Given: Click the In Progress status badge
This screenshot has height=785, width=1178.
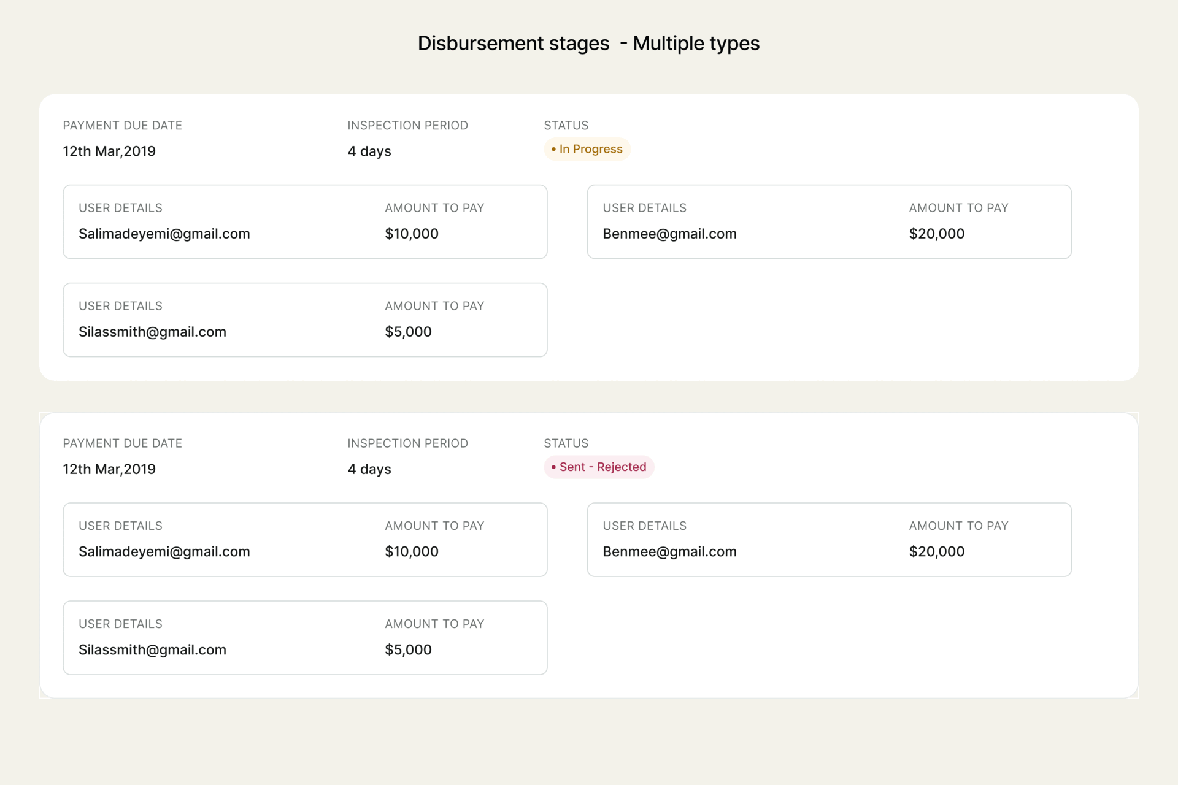Looking at the screenshot, I should tap(587, 149).
